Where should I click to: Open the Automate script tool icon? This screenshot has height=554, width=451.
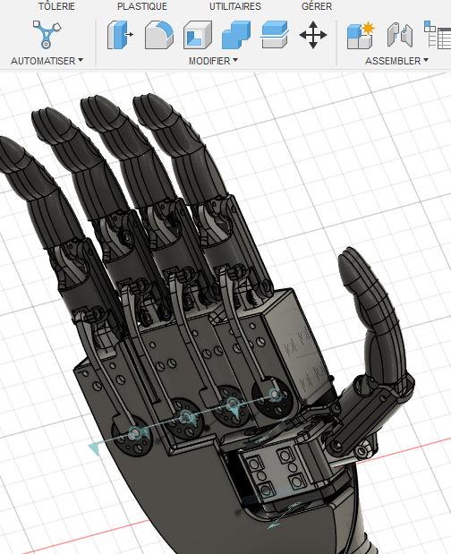(47, 35)
